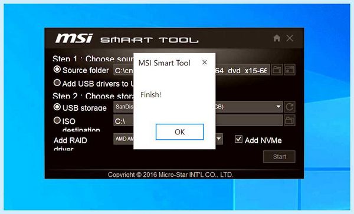Expand the Add RAID driver dropdown
This screenshot has height=214, width=354.
click(x=218, y=139)
